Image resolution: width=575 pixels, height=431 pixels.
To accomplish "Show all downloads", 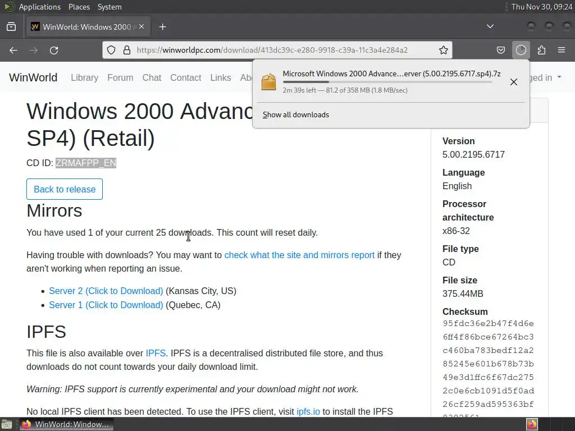I will point(295,114).
